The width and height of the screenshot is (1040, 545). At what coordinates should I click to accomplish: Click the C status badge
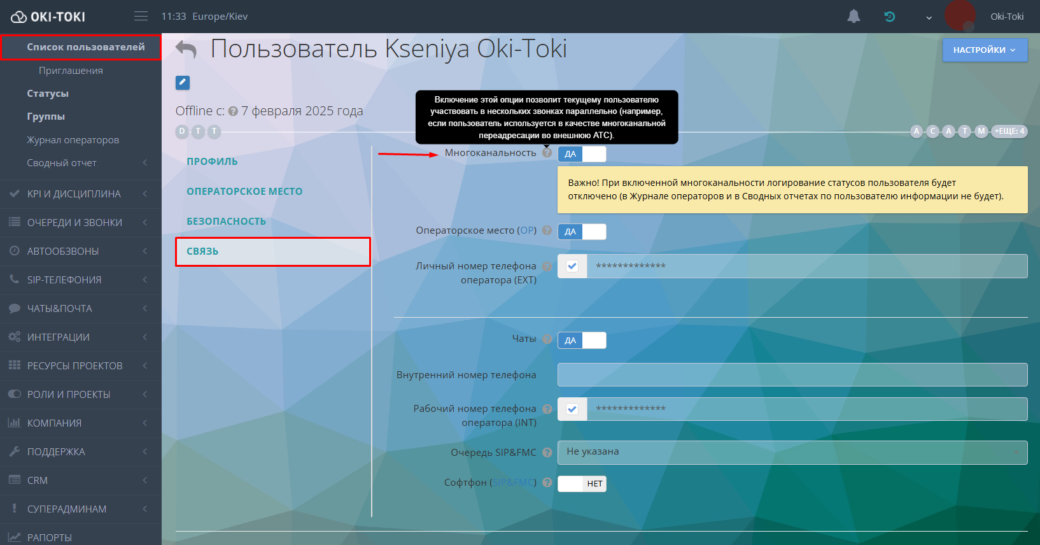point(933,131)
